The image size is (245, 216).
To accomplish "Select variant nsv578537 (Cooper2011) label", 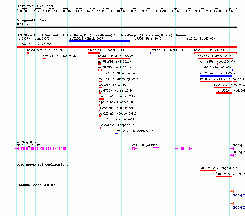I will tap(106, 50).
